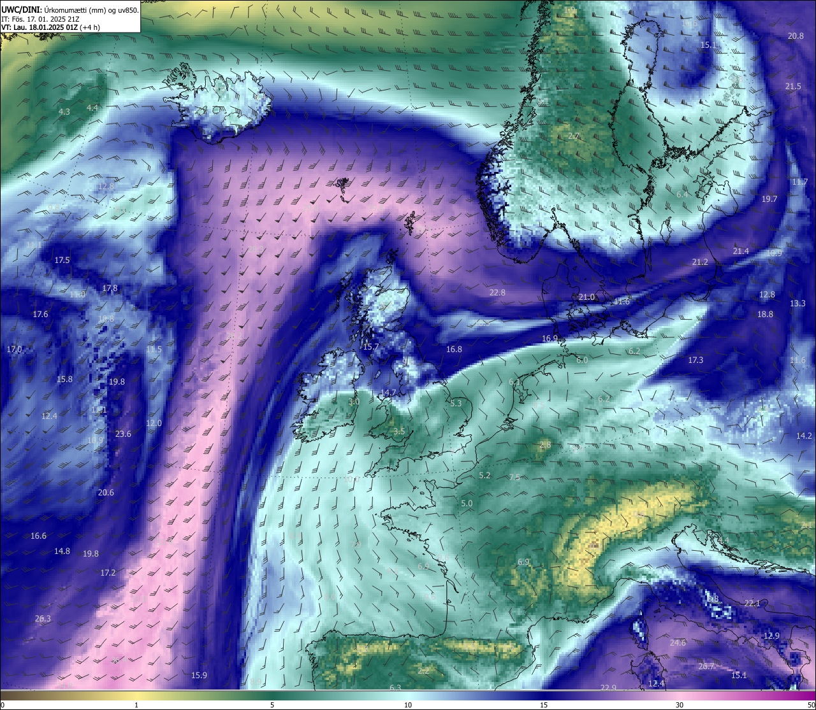Click the map value 2.2
The height and width of the screenshot is (710, 816).
click(x=424, y=671)
